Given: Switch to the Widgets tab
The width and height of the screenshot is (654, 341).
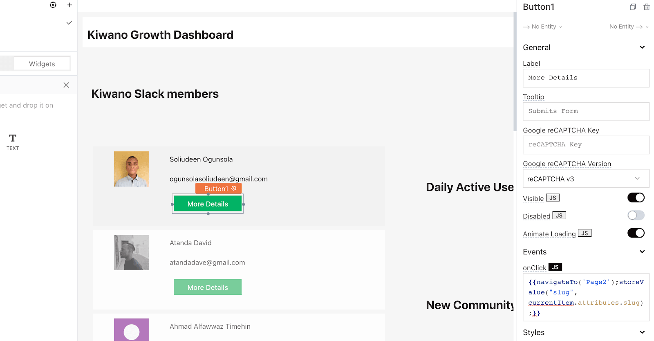Looking at the screenshot, I should 42,64.
